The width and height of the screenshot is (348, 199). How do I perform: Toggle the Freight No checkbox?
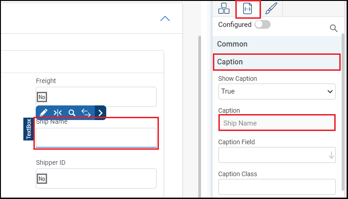pyautogui.click(x=42, y=97)
